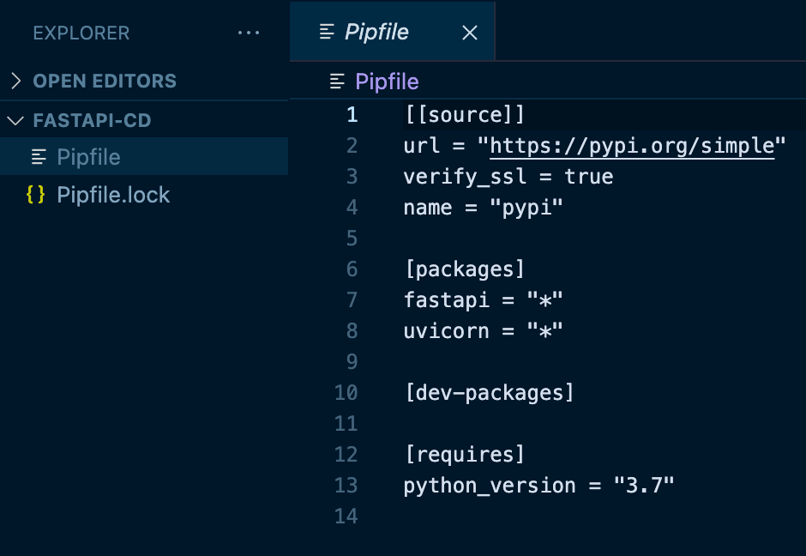Place cursor in the [packages] header
The image size is (806, 556).
tap(464, 269)
